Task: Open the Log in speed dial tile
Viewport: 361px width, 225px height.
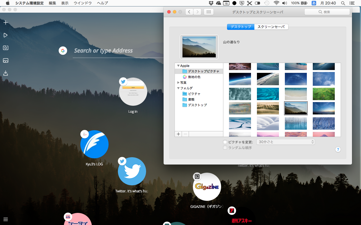Action: point(133,92)
